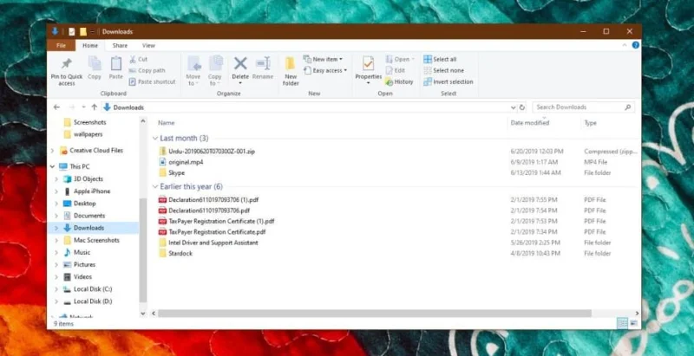This screenshot has width=694, height=356.
Task: Select Desktop in navigation pane
Action: 84,204
